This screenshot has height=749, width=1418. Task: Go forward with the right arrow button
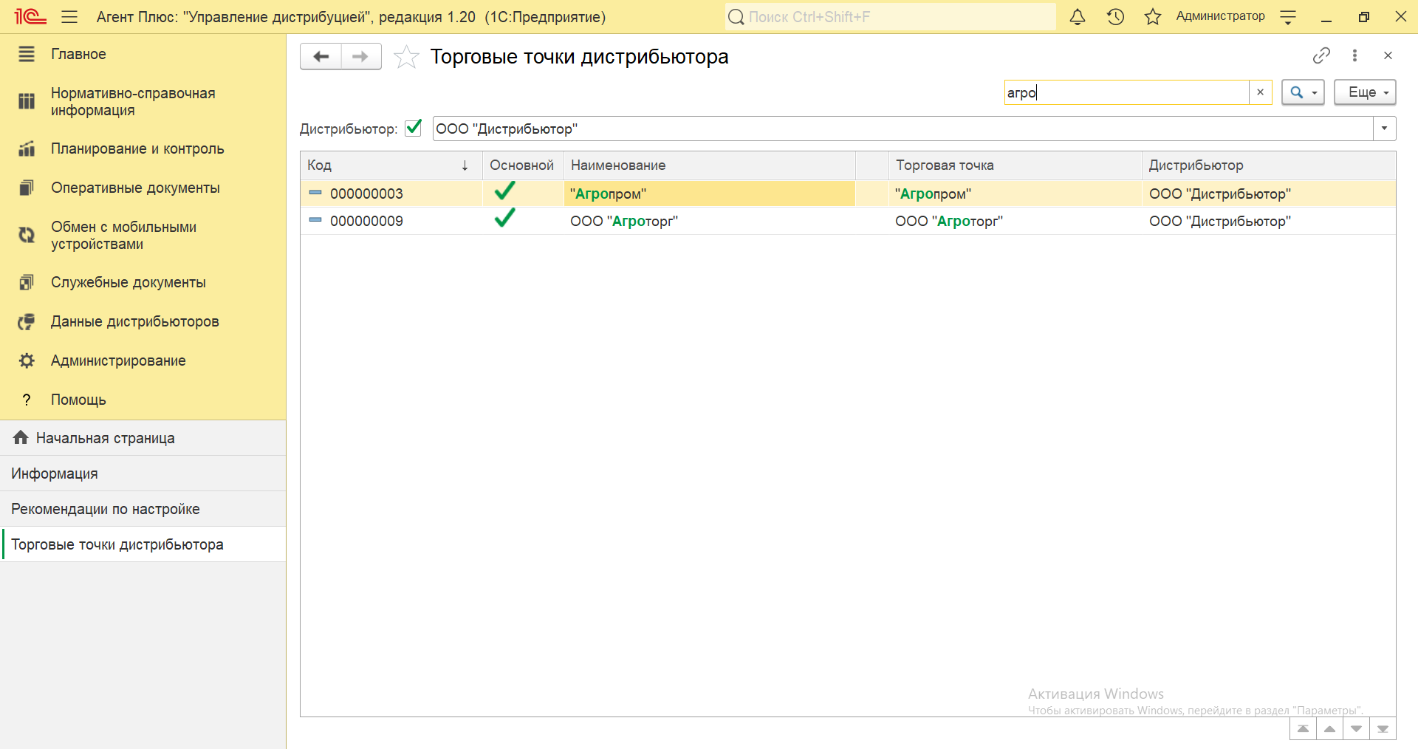(361, 56)
